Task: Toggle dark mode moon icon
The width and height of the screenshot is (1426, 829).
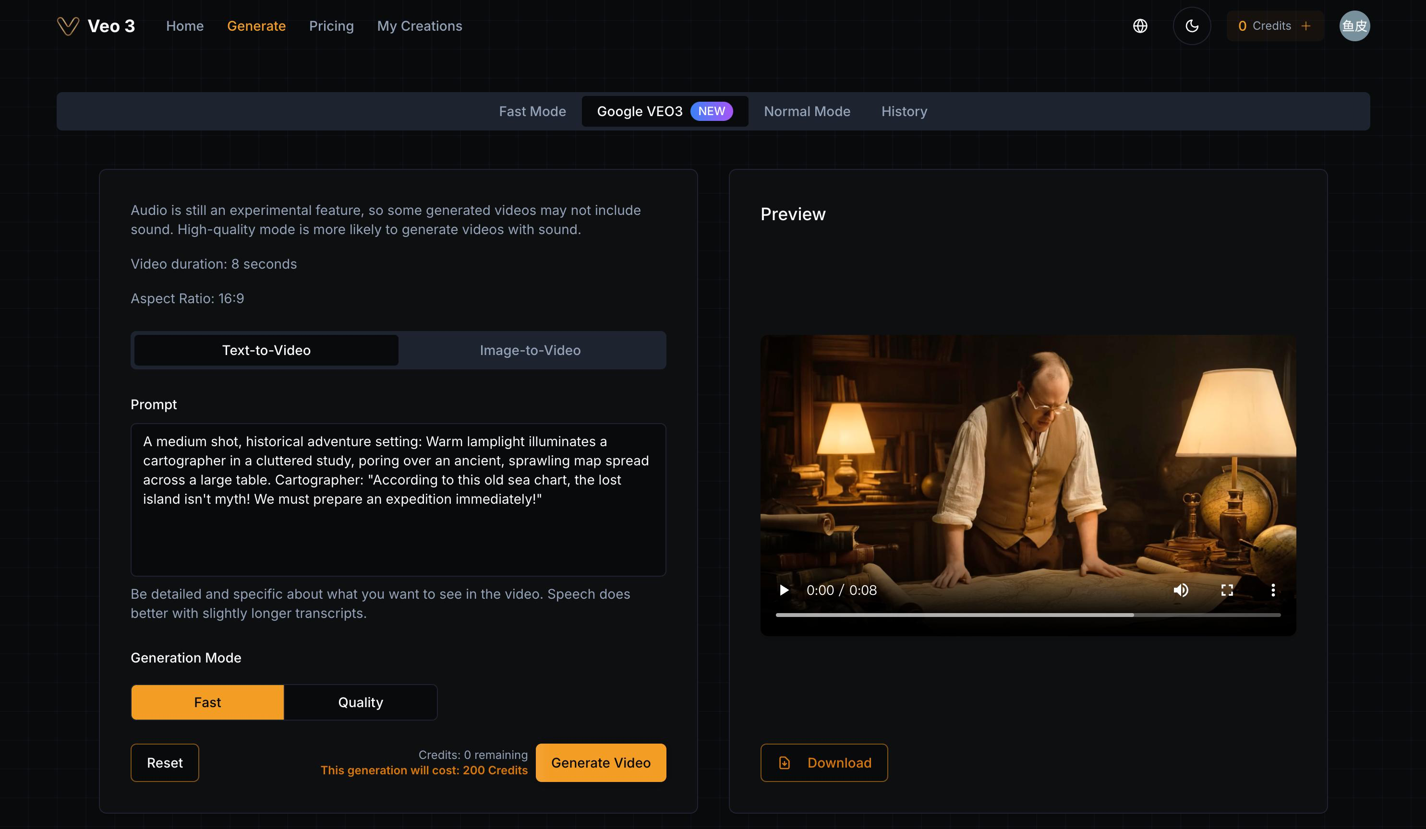Action: pos(1192,26)
